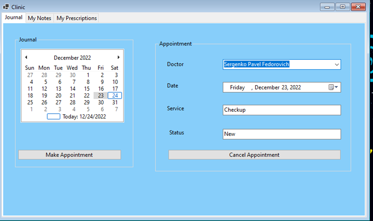Screen dimensions: 373x221
Task: Click "December" in the Date field
Action: pyautogui.click(x=267, y=87)
